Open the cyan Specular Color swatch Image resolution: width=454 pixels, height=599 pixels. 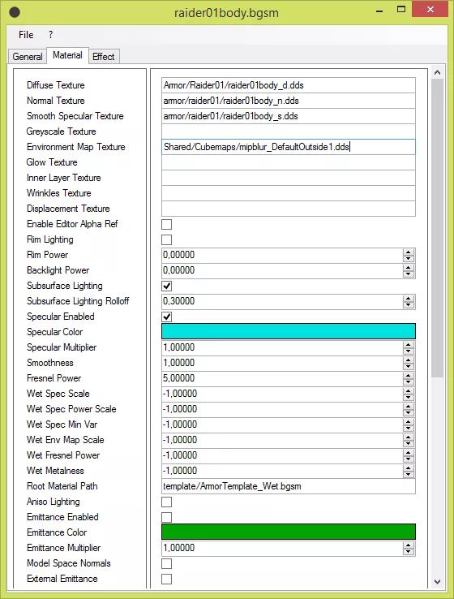[x=289, y=331]
